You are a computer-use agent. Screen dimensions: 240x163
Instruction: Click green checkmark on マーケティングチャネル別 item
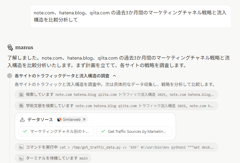coord(25,131)
